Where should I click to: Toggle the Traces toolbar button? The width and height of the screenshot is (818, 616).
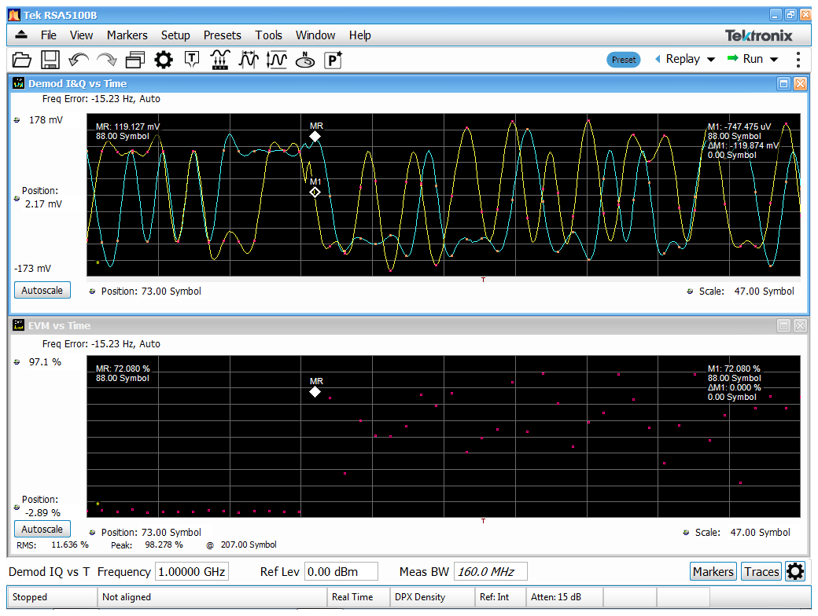click(x=761, y=571)
